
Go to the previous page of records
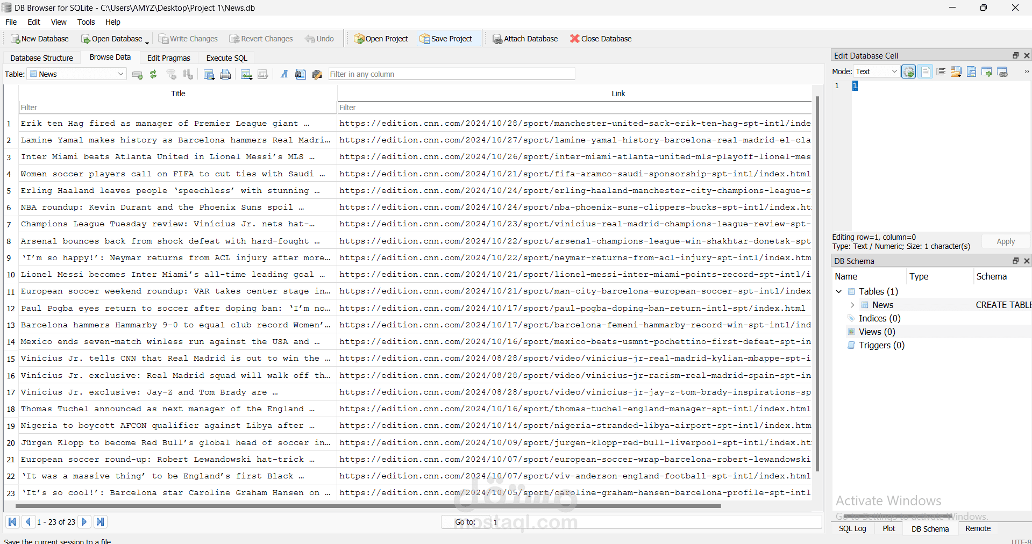click(29, 521)
